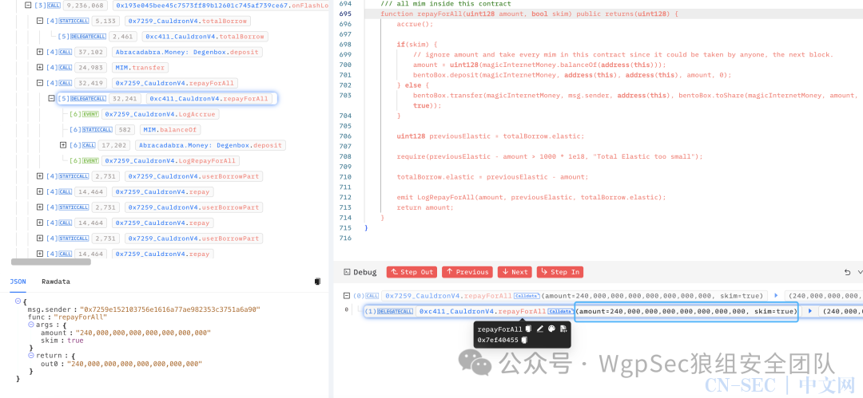Collapse the [4] STATICCALL totalBorrow node
This screenshot has width=863, height=398.
[x=40, y=21]
